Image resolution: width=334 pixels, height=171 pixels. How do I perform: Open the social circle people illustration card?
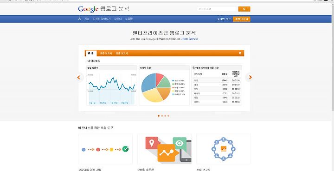(x=224, y=149)
